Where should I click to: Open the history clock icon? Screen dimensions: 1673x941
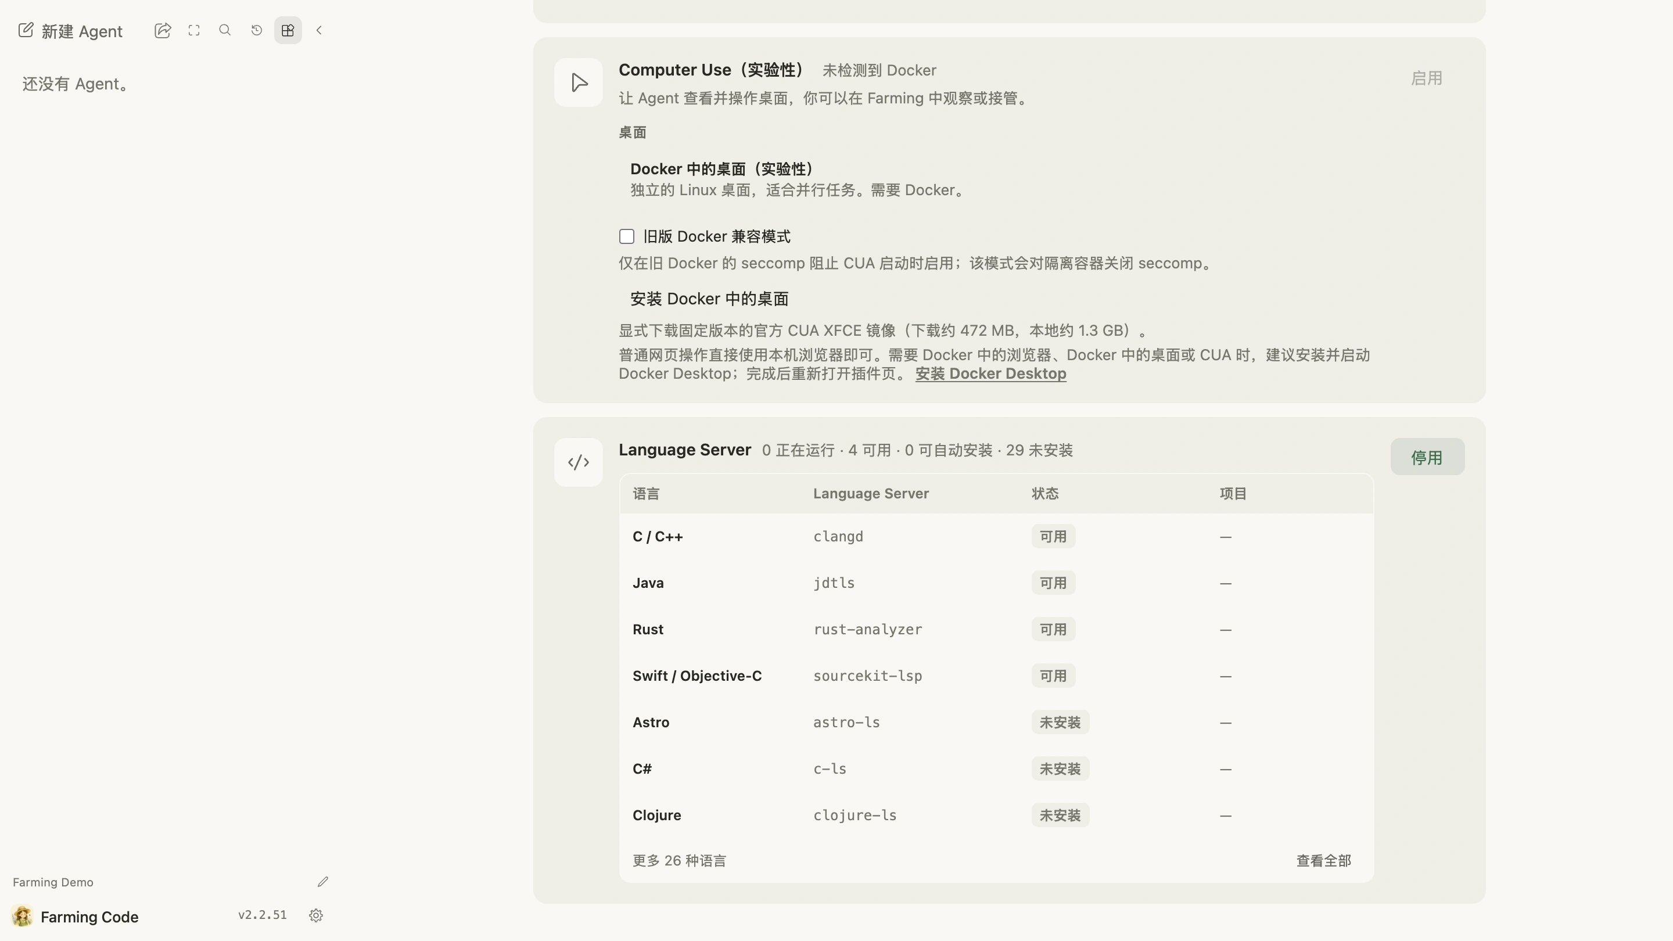(x=257, y=30)
